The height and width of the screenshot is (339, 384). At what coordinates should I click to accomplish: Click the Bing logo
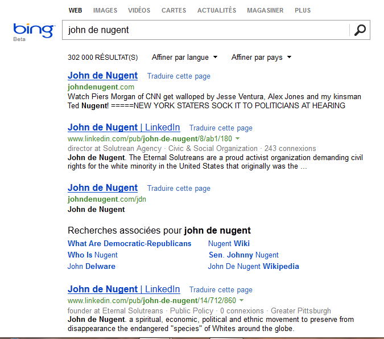[x=34, y=31]
